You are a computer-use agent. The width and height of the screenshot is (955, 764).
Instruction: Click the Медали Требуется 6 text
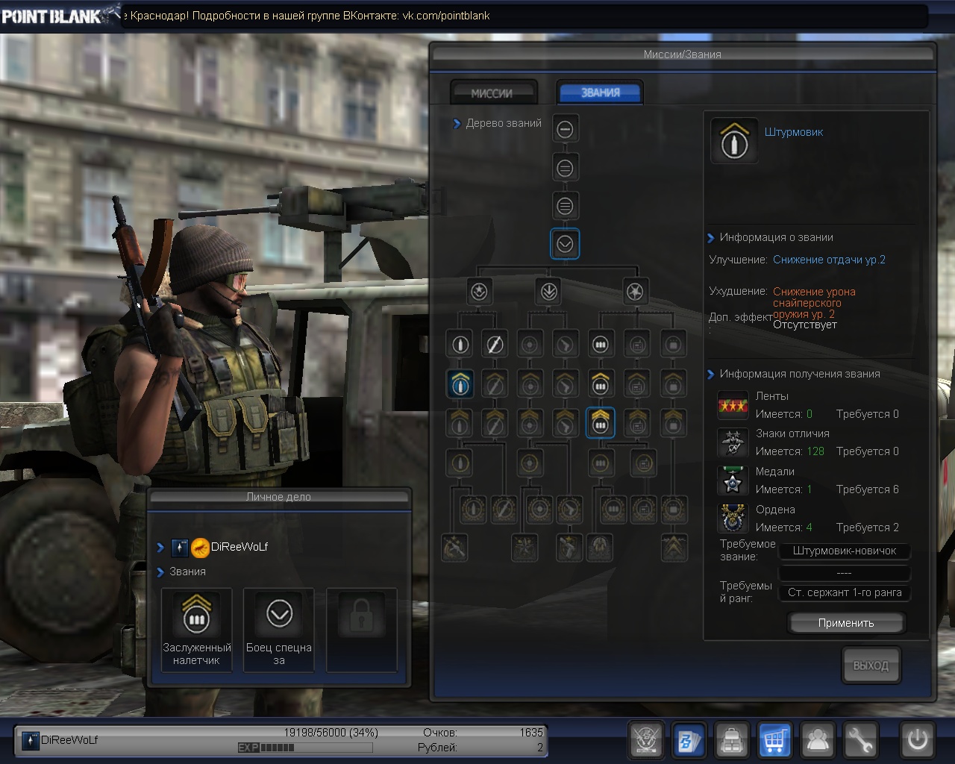pos(867,489)
